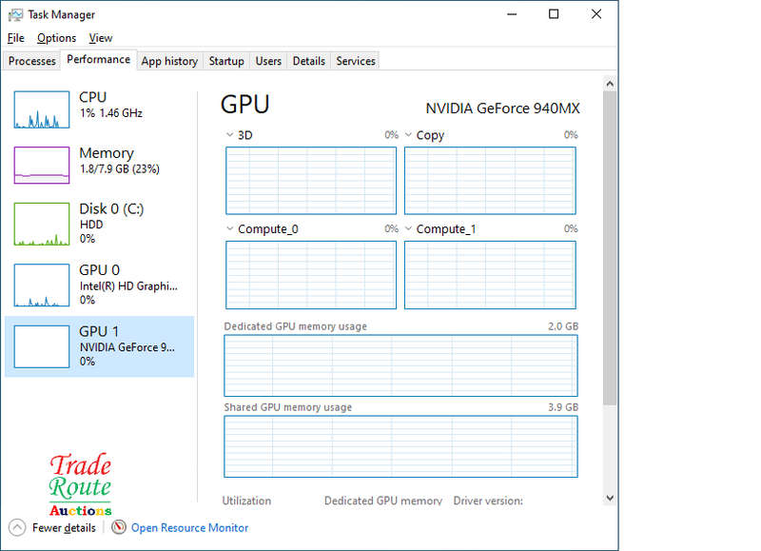Open the Copy engine dropdown chevron

pos(409,135)
